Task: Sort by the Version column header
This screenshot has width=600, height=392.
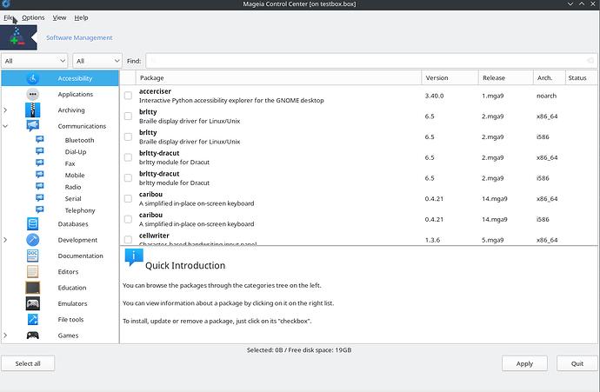Action: pos(450,77)
